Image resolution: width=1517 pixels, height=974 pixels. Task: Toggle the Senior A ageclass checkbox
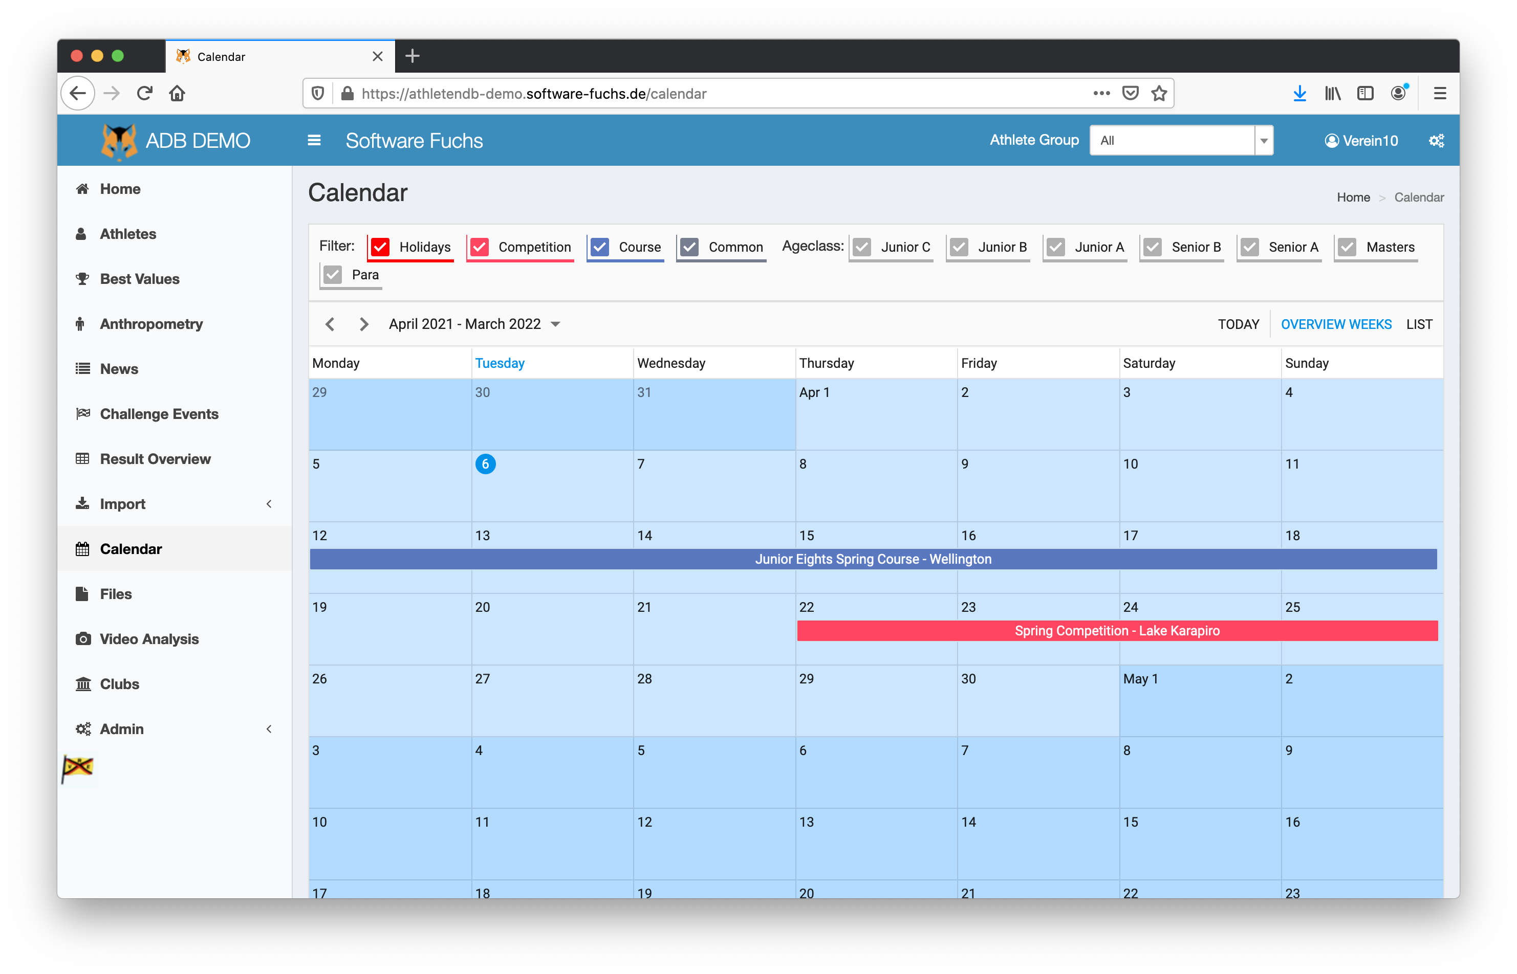pos(1250,247)
